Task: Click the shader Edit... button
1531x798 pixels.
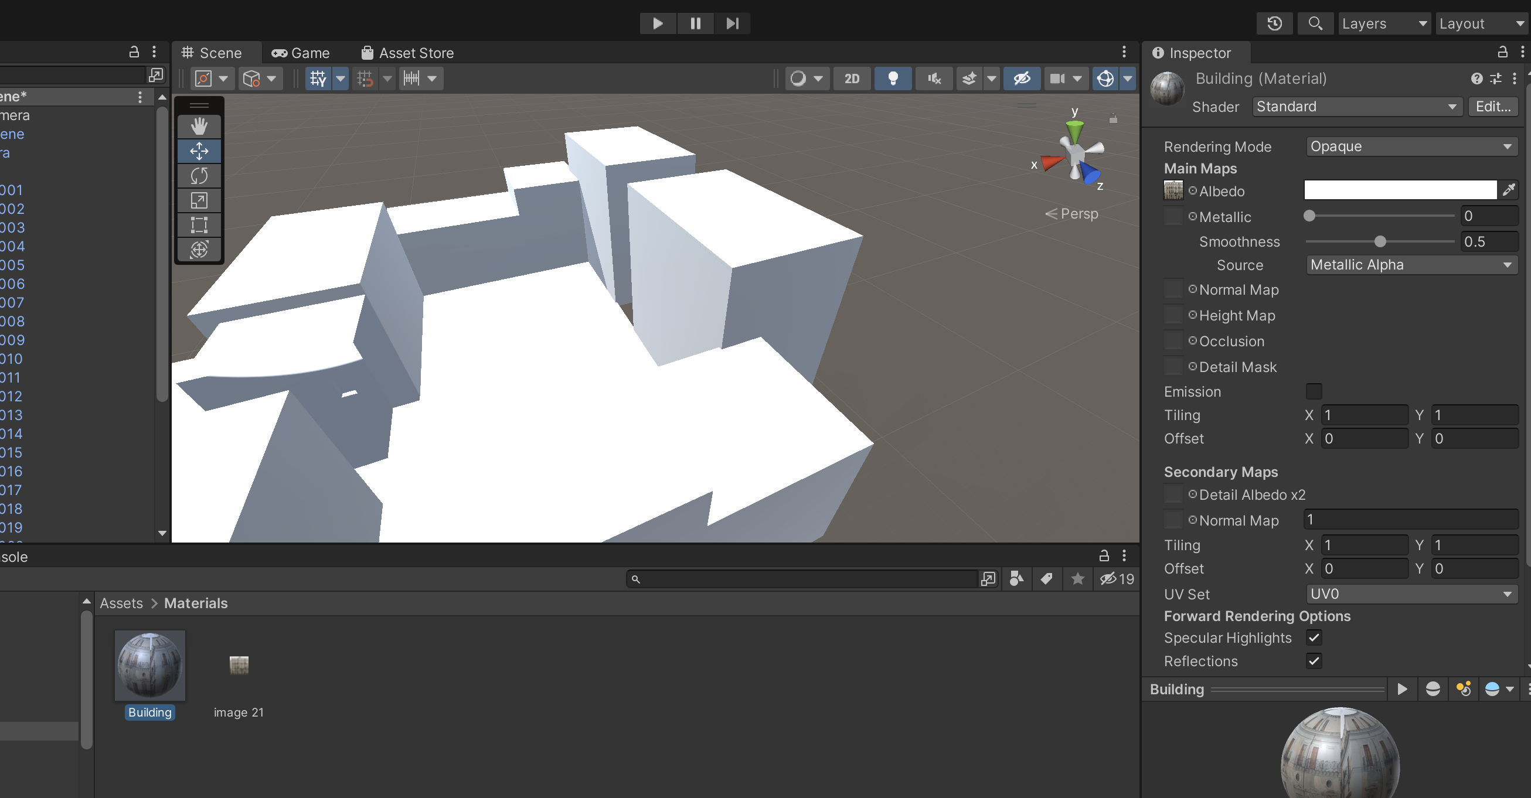Action: 1492,107
